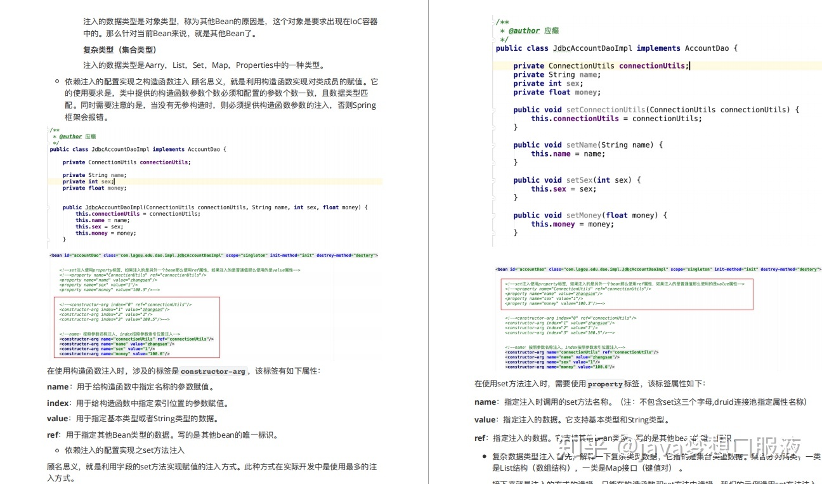Click the statement this.money = money; inside setMoney
Image resolution: width=822 pixels, height=484 pixels.
572,224
